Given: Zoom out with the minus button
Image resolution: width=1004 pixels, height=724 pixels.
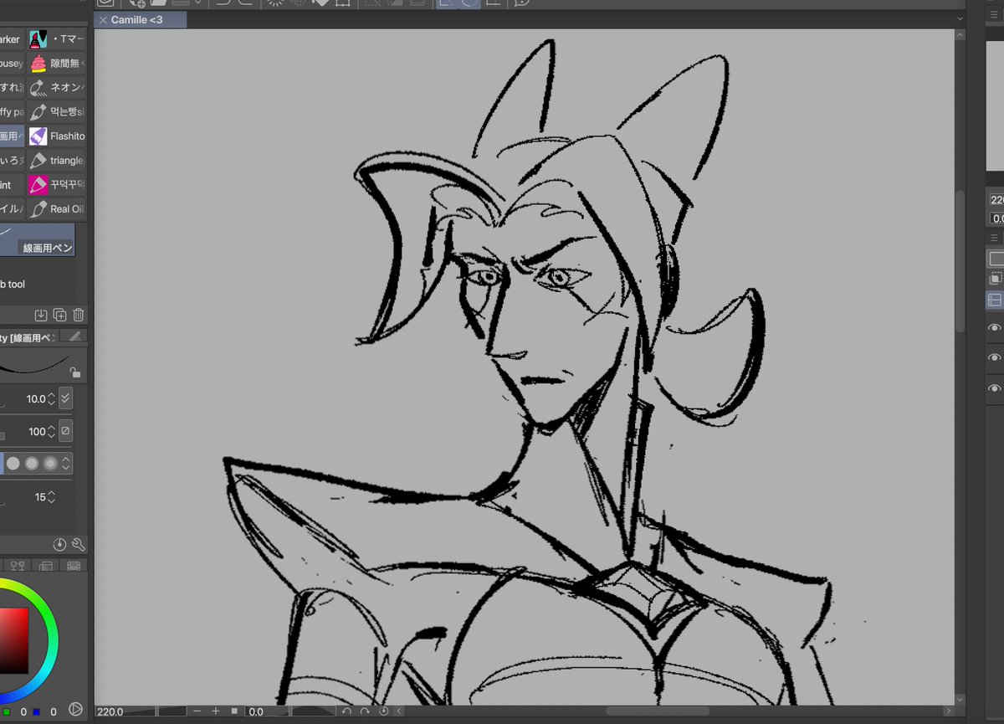Looking at the screenshot, I should (197, 711).
